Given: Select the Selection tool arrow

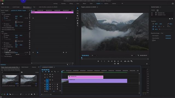Looking at the screenshot, I should coord(78,8).
